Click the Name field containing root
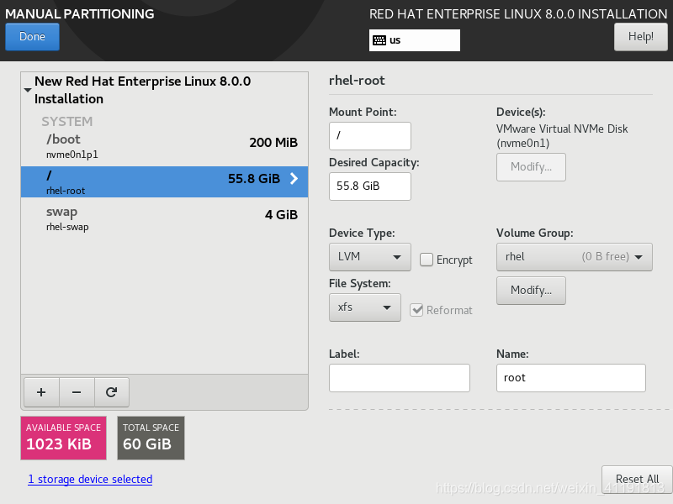The image size is (673, 504). coord(571,378)
